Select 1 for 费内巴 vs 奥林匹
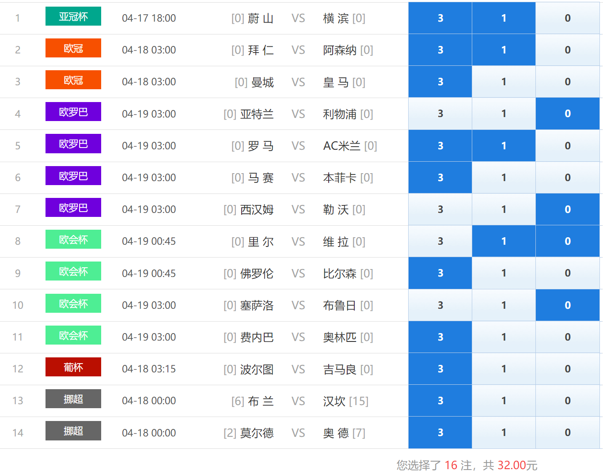The image size is (603, 474). pyautogui.click(x=504, y=337)
